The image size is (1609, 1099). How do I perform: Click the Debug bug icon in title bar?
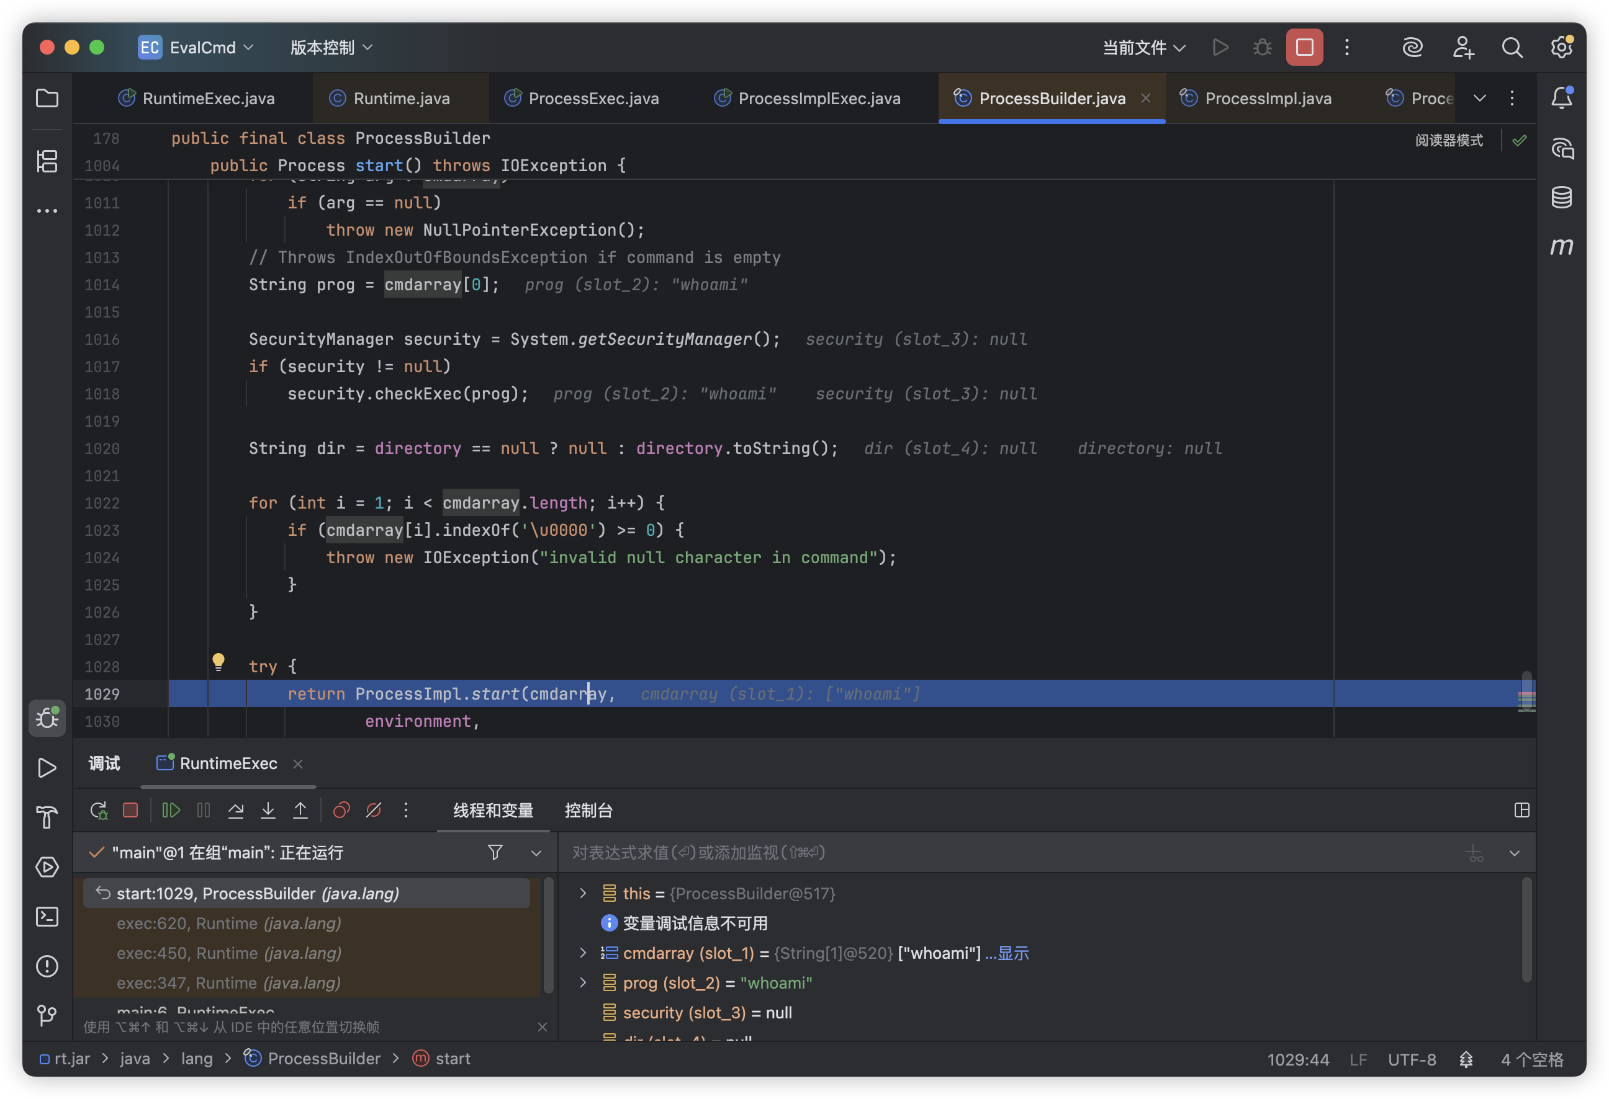pos(1263,47)
